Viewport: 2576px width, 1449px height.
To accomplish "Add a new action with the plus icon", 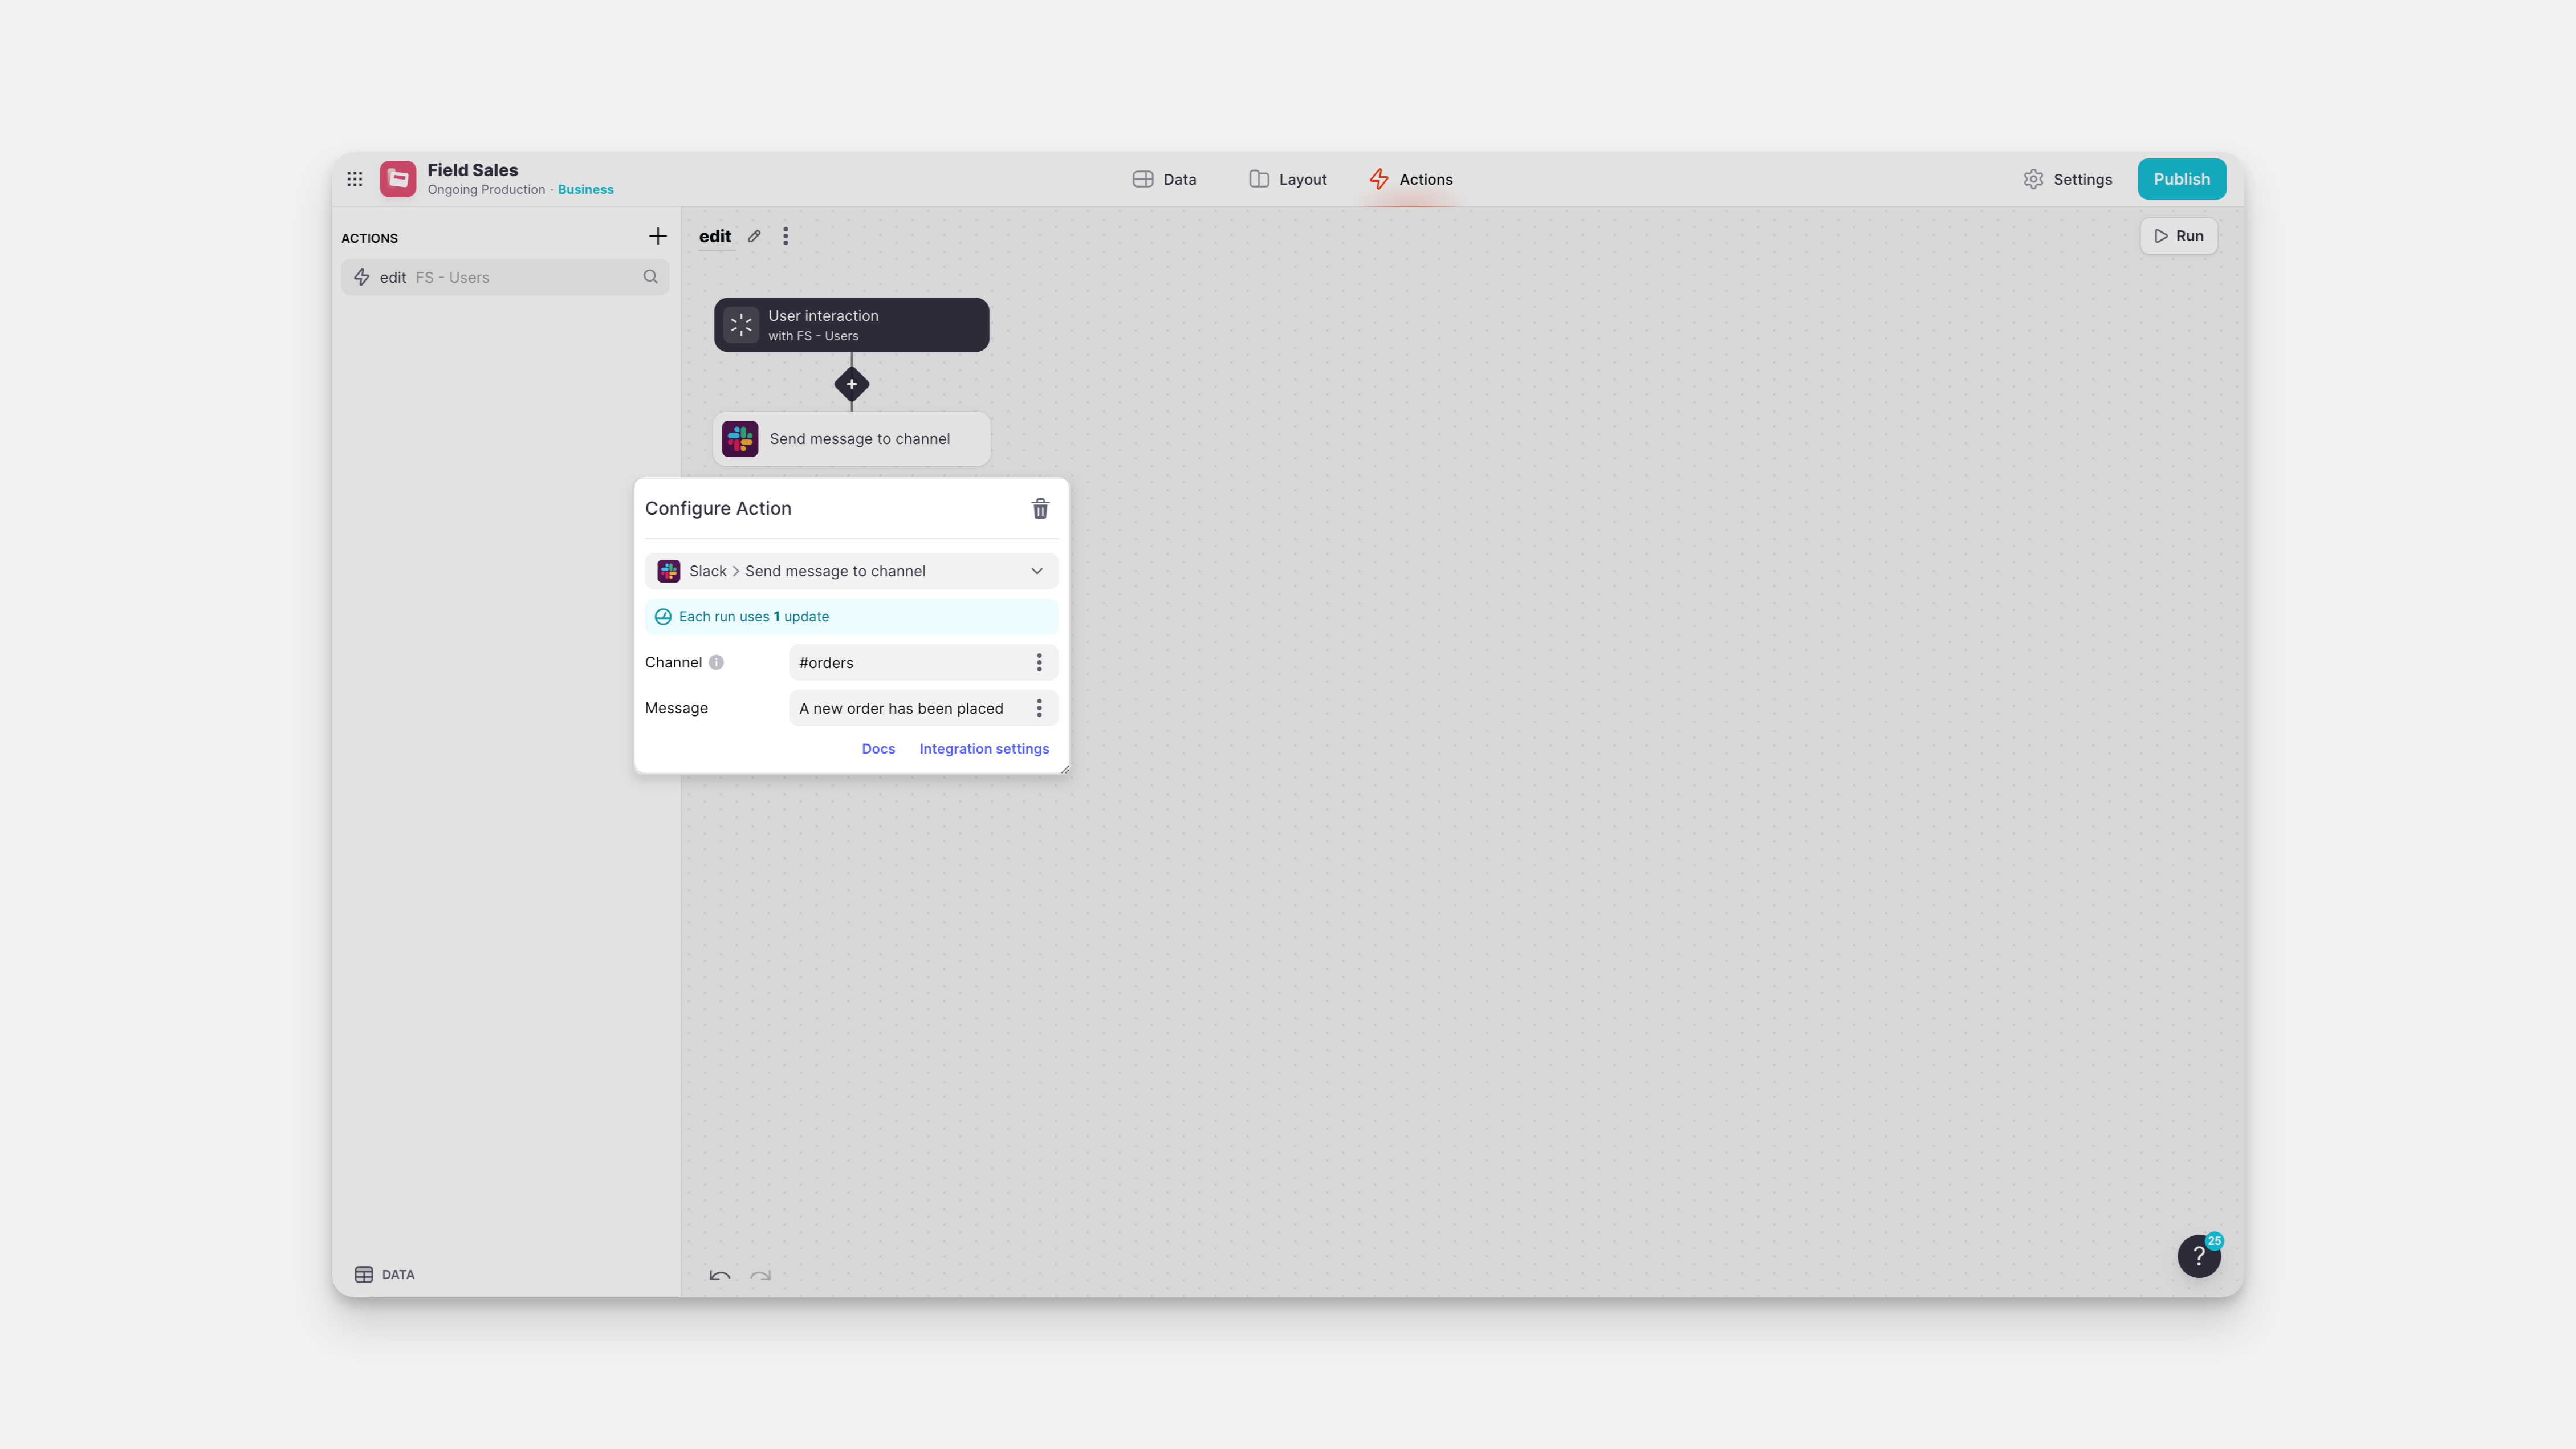I will pyautogui.click(x=658, y=236).
